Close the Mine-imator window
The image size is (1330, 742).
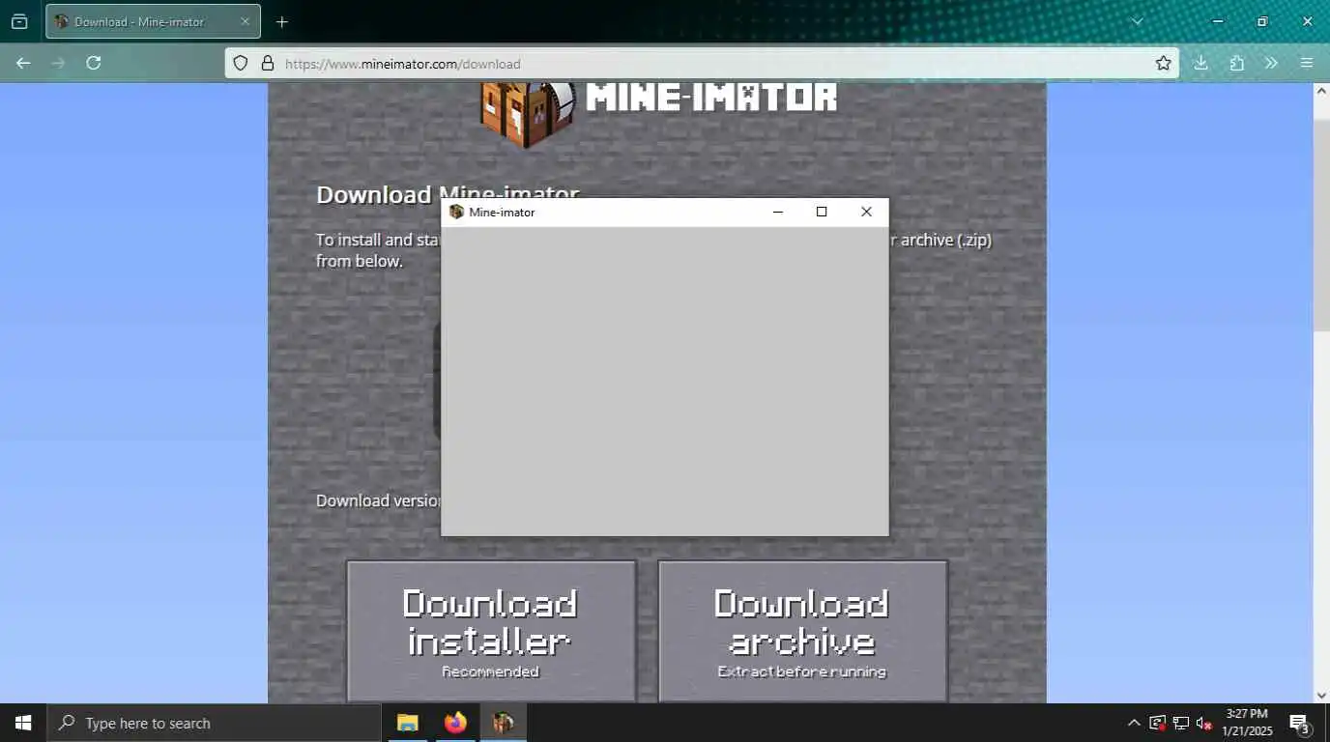tap(866, 212)
